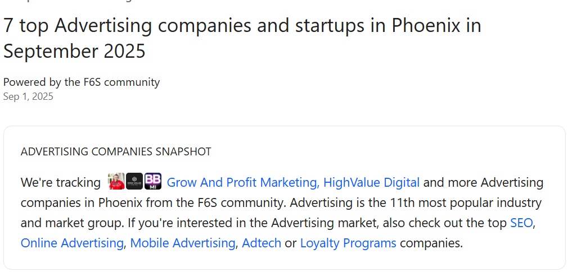This screenshot has width=572, height=272.
Task: Open the HighValue Digital company link
Action: click(372, 182)
